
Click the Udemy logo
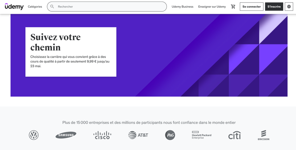click(x=14, y=6)
